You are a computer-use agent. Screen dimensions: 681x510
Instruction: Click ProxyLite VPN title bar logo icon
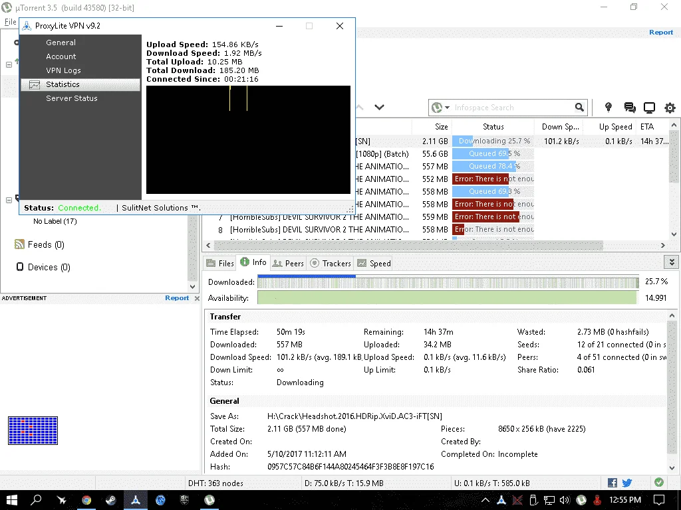pyautogui.click(x=27, y=26)
